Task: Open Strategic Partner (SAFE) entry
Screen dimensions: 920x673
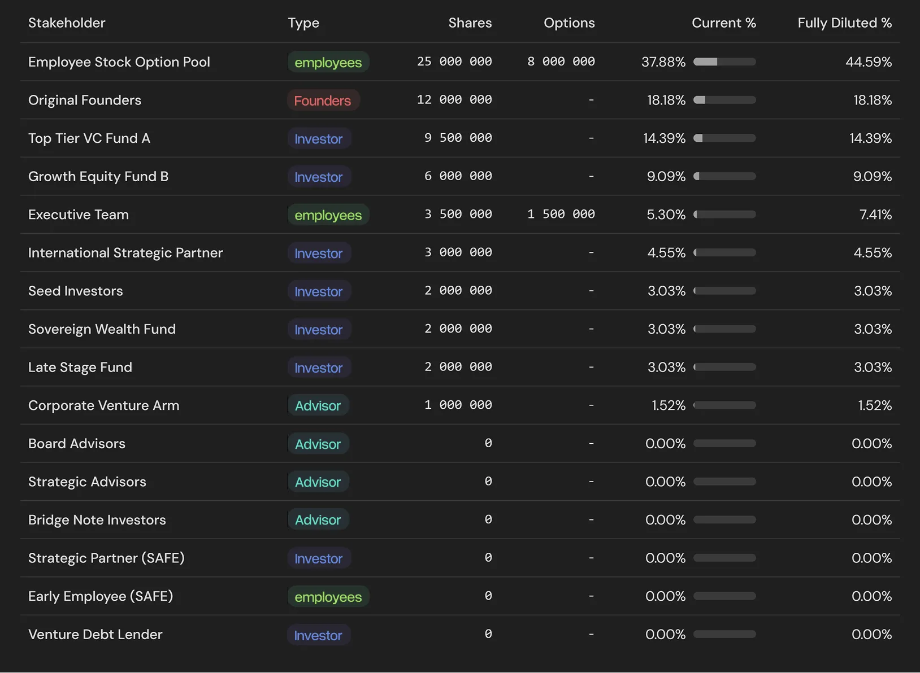Action: [x=106, y=558]
